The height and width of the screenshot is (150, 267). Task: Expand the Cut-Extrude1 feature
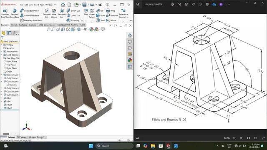pyautogui.click(x=2, y=78)
